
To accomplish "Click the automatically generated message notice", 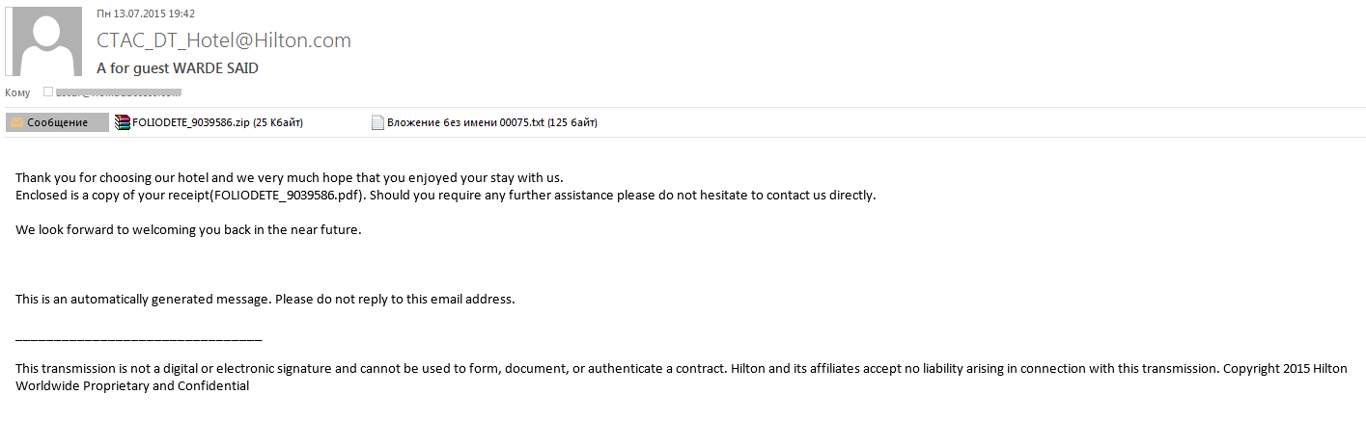I will click(265, 299).
